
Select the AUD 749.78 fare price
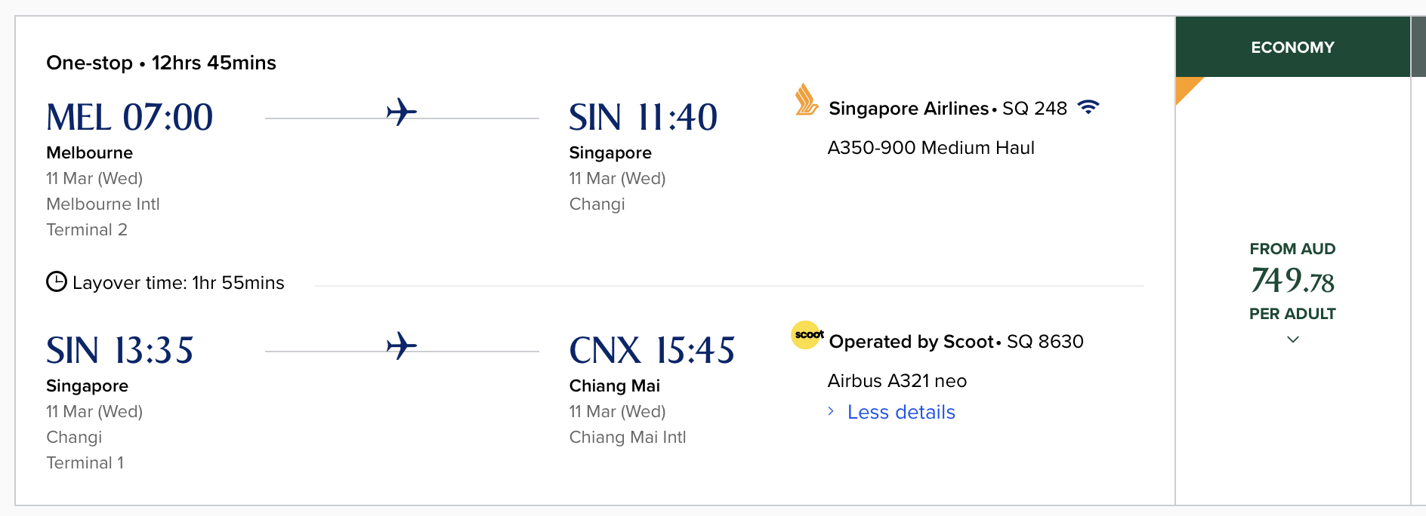[x=1292, y=281]
